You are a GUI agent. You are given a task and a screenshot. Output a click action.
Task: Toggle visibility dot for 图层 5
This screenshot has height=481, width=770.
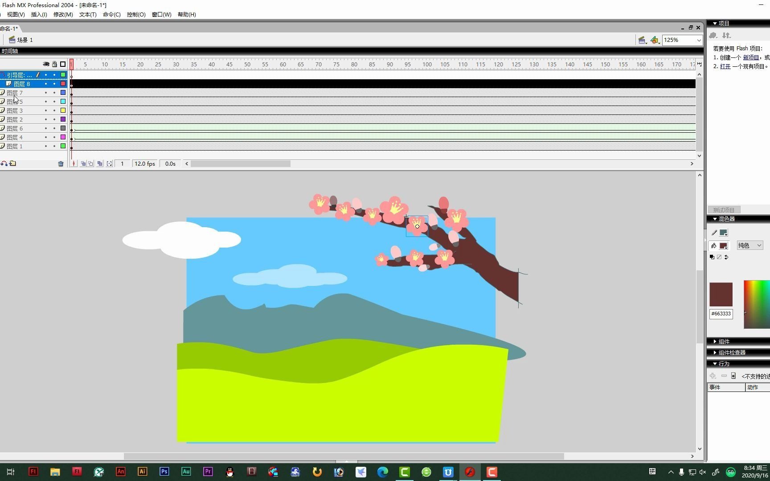(46, 102)
